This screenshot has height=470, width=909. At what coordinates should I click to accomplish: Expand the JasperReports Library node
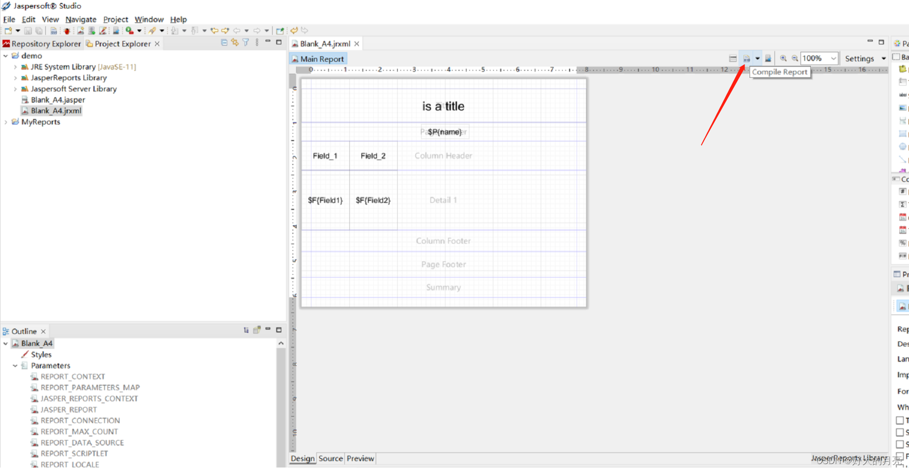(x=15, y=78)
